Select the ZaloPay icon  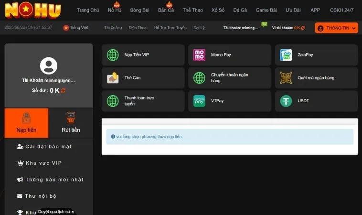coord(286,55)
